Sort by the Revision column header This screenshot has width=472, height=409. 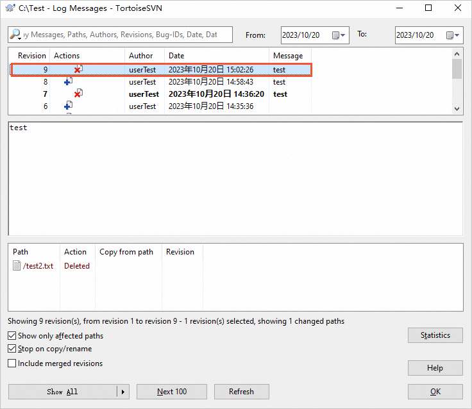[x=31, y=56]
